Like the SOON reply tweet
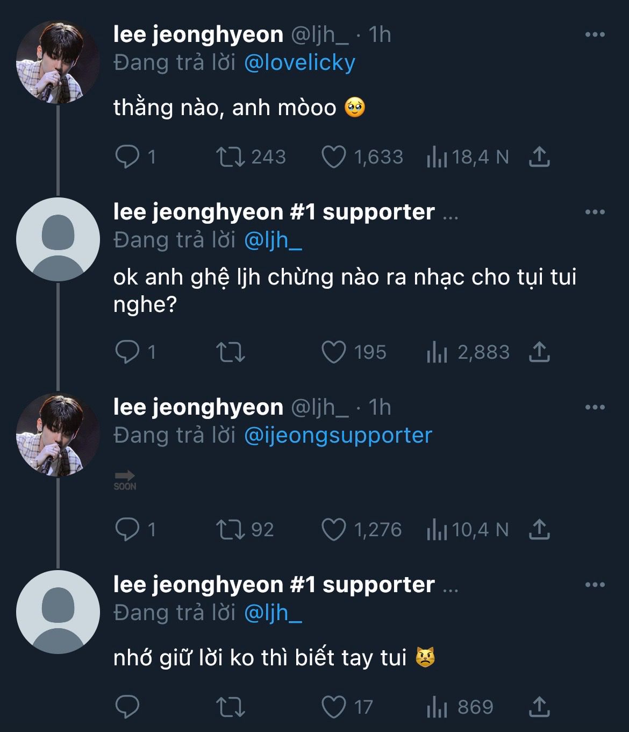Viewport: 629px width, 732px height. tap(333, 530)
